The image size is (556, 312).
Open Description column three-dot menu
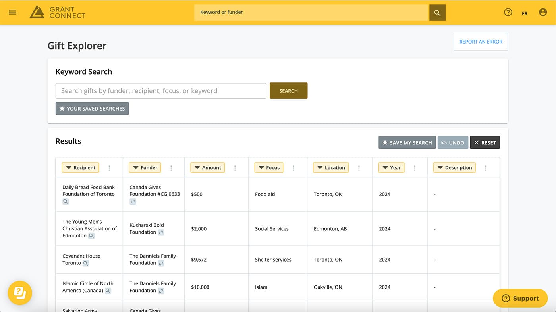[x=485, y=168]
